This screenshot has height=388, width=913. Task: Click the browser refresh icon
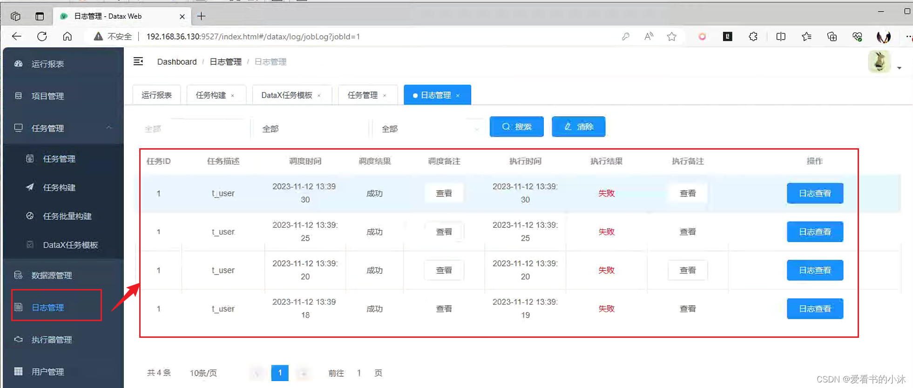coord(42,36)
